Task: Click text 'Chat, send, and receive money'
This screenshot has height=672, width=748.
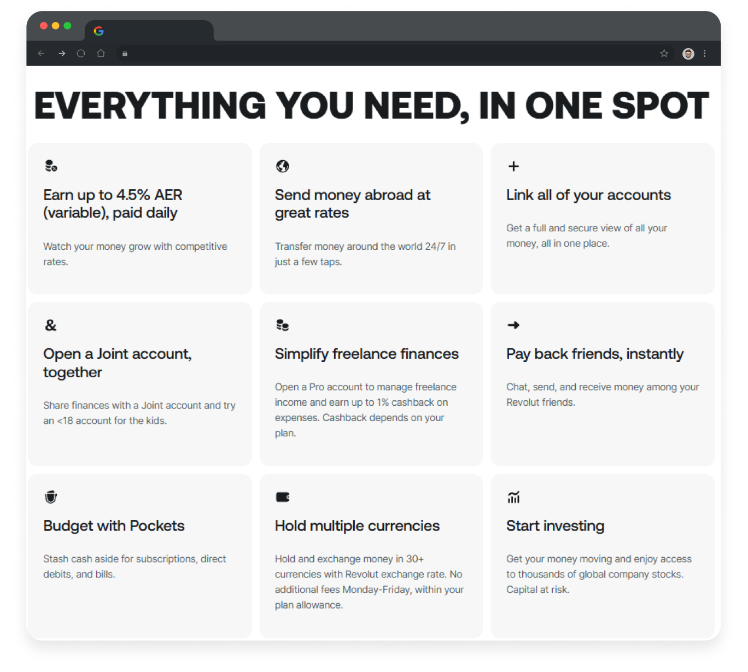Action: click(x=575, y=387)
